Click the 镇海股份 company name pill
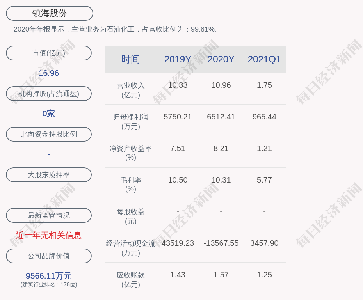 [49, 13]
